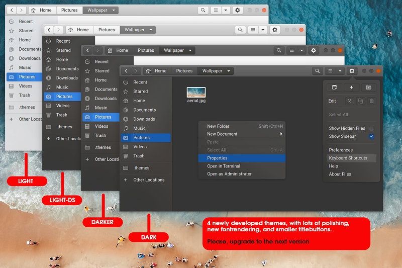Image resolution: width=402 pixels, height=268 pixels.
Task: Click the gear icon in Darker window
Action: [313, 50]
